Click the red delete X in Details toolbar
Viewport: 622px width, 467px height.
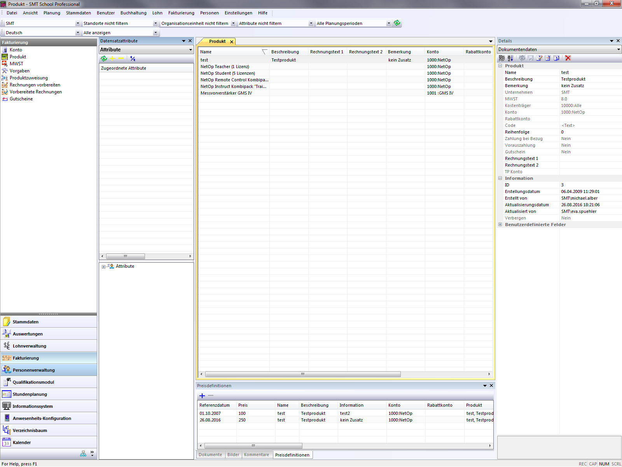click(x=568, y=58)
